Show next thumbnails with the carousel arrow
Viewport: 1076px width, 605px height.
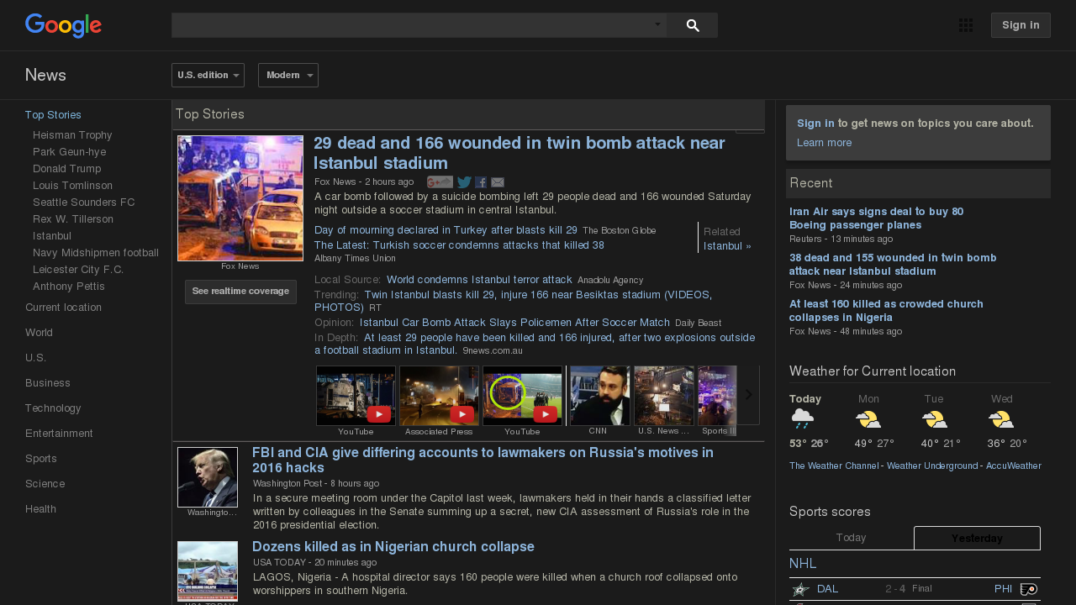click(x=748, y=395)
